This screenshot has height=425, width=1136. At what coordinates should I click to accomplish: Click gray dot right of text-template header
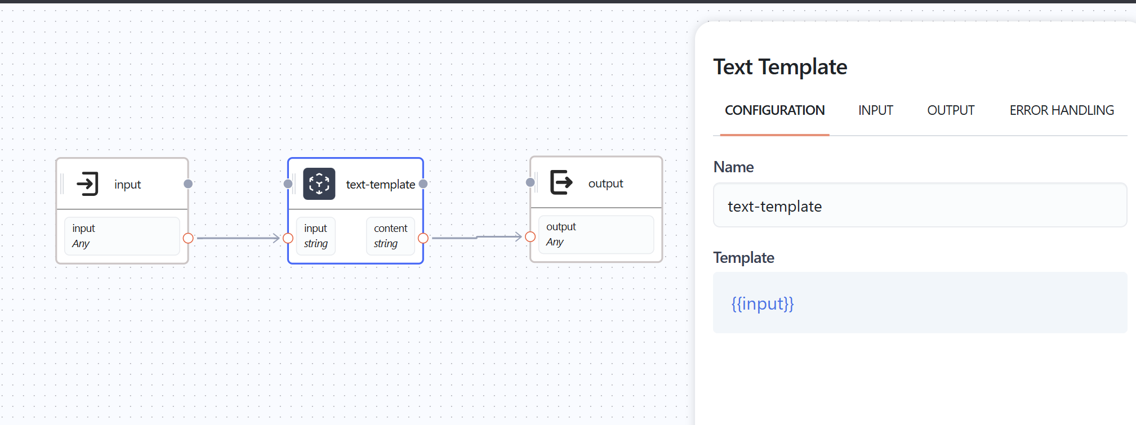423,184
